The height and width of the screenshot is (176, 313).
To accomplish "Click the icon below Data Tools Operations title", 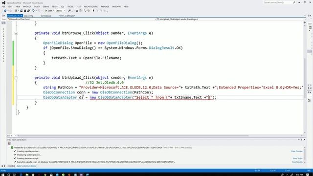I will (9, 144).
